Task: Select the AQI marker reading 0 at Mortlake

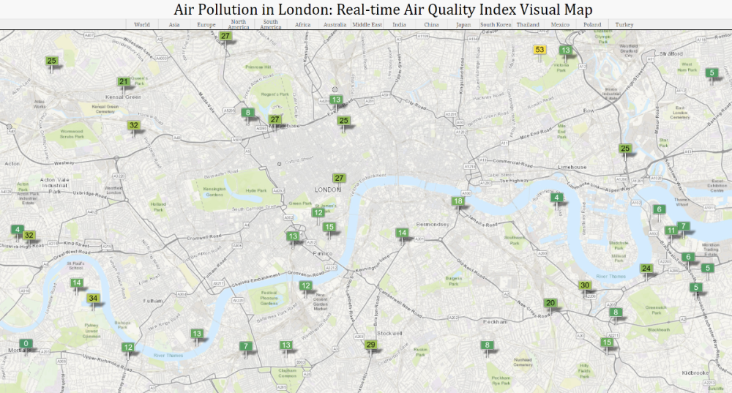Action: [x=26, y=344]
